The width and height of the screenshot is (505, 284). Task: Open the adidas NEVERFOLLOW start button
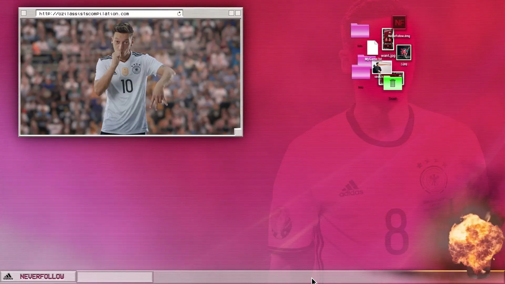[x=38, y=277]
